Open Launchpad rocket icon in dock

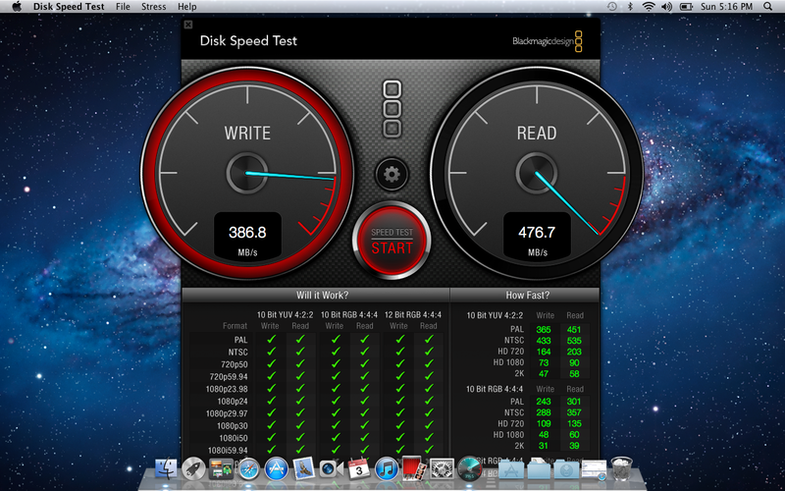coord(193,469)
